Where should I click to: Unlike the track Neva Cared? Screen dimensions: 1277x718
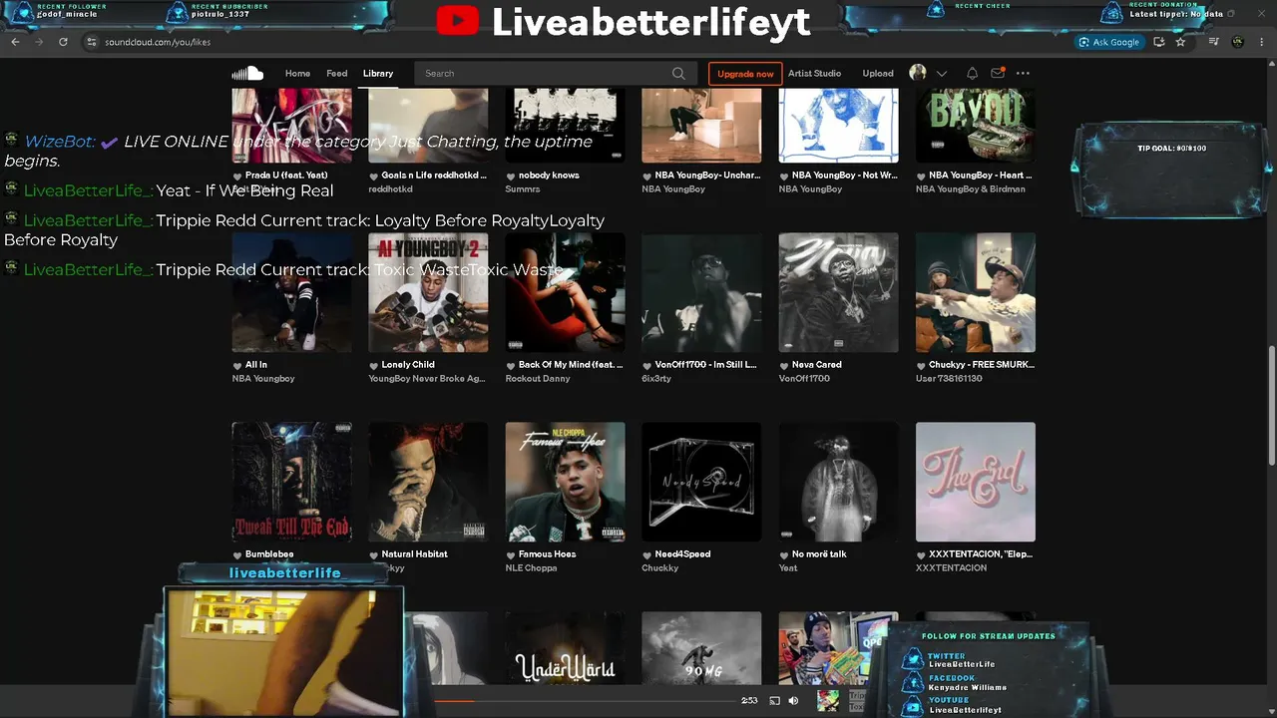(x=784, y=365)
